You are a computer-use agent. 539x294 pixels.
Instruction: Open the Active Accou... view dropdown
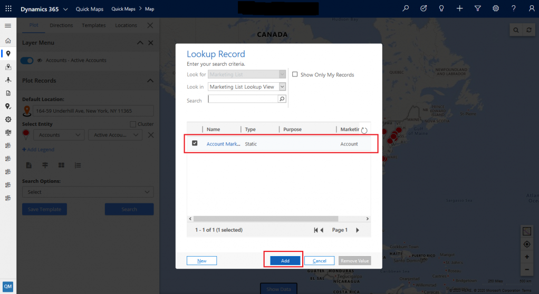click(x=115, y=135)
